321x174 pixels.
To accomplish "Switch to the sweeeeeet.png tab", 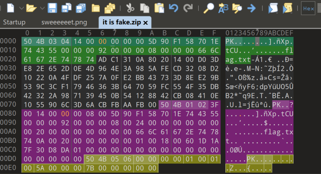I will point(64,22).
